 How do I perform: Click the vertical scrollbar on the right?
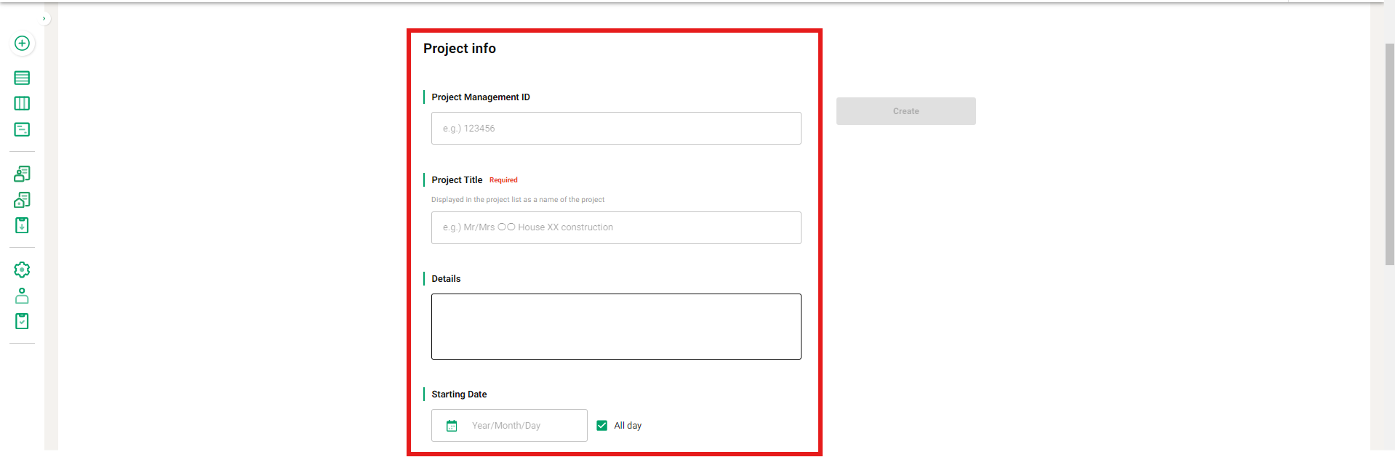tap(1389, 154)
